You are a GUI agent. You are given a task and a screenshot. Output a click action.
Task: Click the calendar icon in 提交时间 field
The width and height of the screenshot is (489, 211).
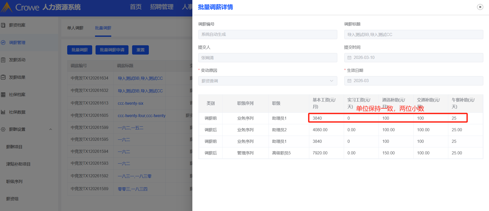(349, 58)
